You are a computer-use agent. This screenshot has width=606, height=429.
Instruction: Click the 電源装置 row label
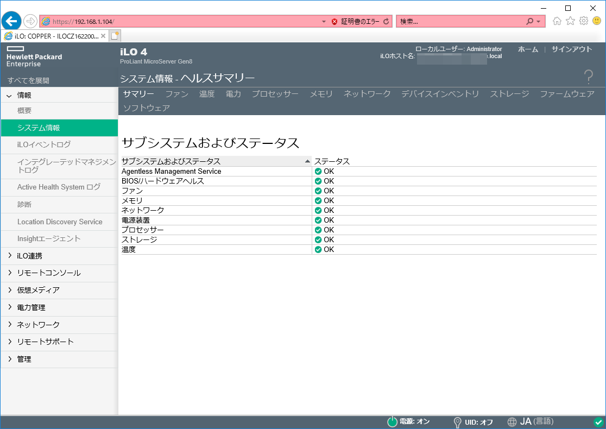point(136,220)
